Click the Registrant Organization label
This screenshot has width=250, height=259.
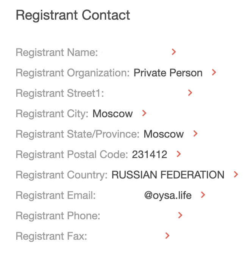pos(73,73)
